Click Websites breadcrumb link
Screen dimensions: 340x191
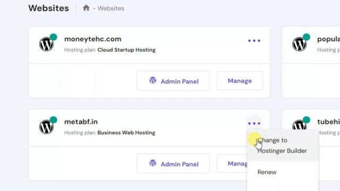(111, 8)
